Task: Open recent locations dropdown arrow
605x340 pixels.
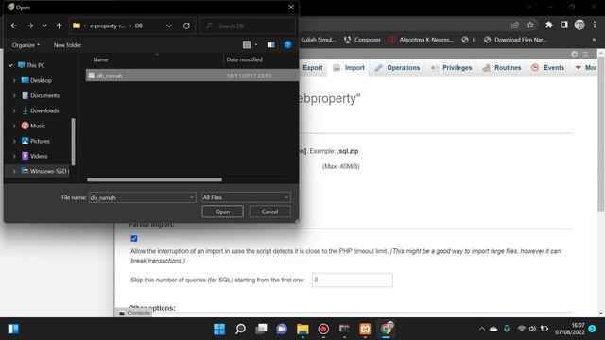Action: [x=44, y=25]
